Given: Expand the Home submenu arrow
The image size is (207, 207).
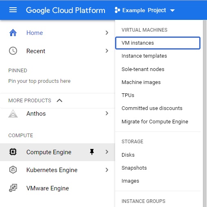Looking at the screenshot, I should (x=107, y=32).
